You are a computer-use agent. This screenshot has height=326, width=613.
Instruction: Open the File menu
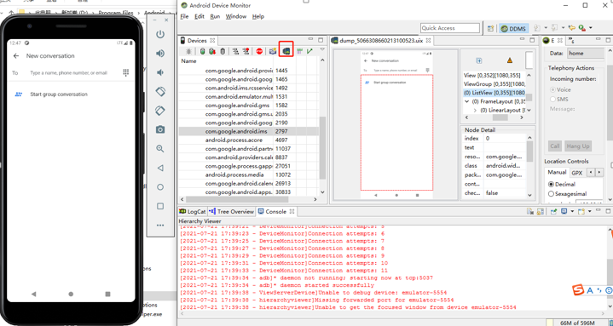coord(184,16)
